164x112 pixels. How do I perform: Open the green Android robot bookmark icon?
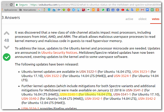[64, 10]
